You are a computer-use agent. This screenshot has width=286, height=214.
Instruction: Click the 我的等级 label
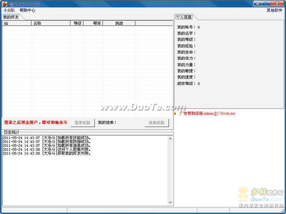pos(186,40)
